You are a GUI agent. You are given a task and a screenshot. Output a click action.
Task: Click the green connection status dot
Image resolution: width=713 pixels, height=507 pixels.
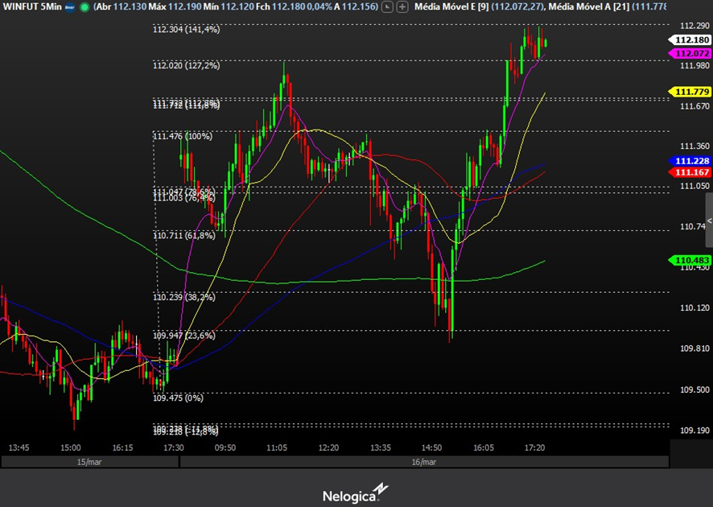click(x=84, y=7)
